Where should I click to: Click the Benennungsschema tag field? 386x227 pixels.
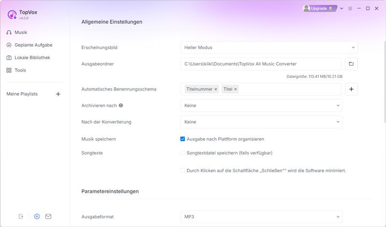point(261,89)
